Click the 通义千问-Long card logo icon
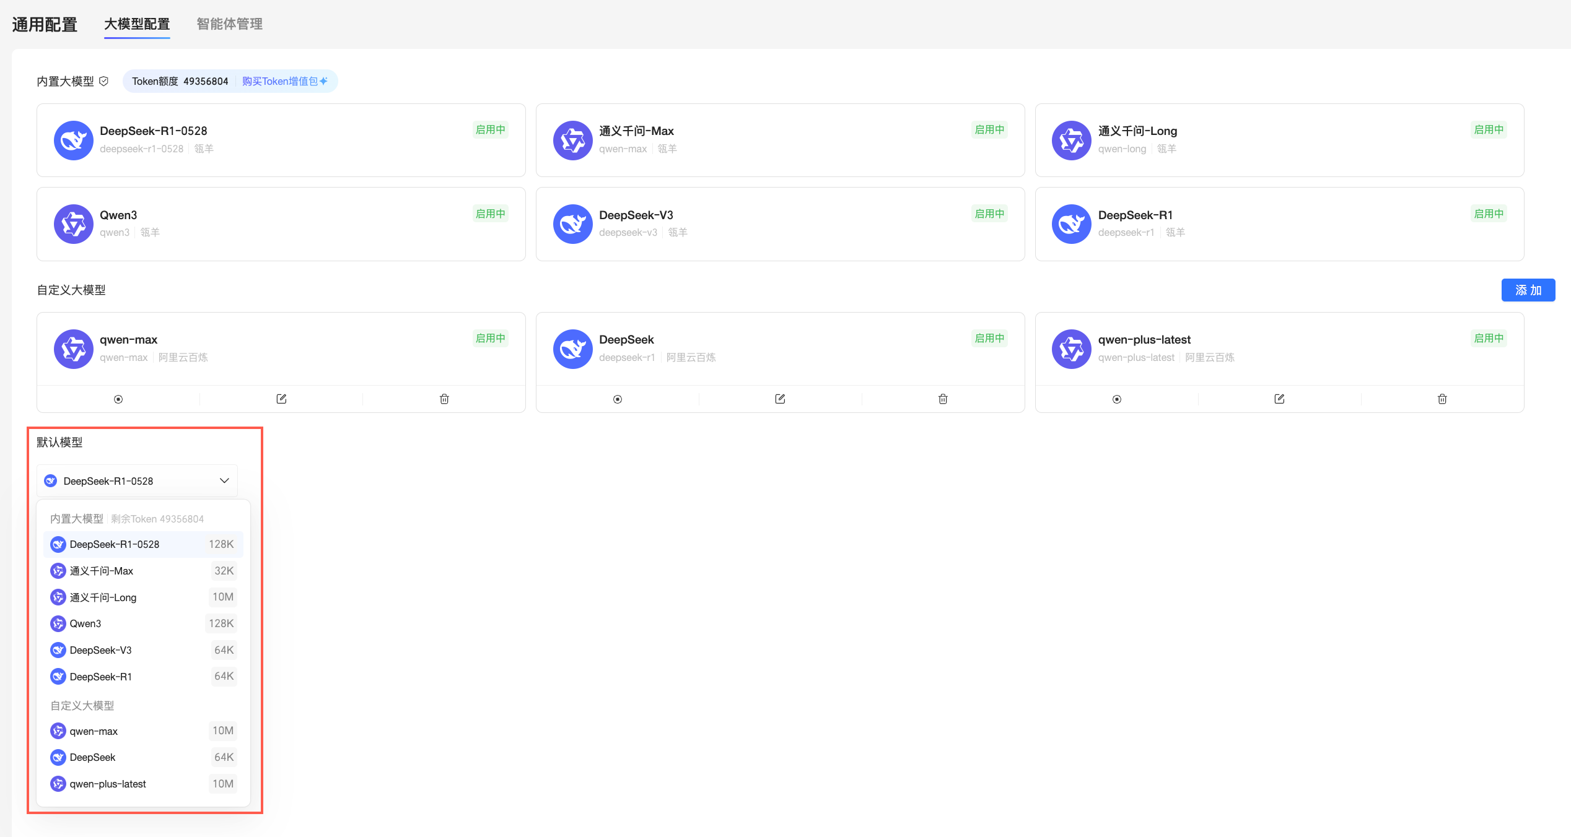The height and width of the screenshot is (837, 1571). pos(1072,141)
